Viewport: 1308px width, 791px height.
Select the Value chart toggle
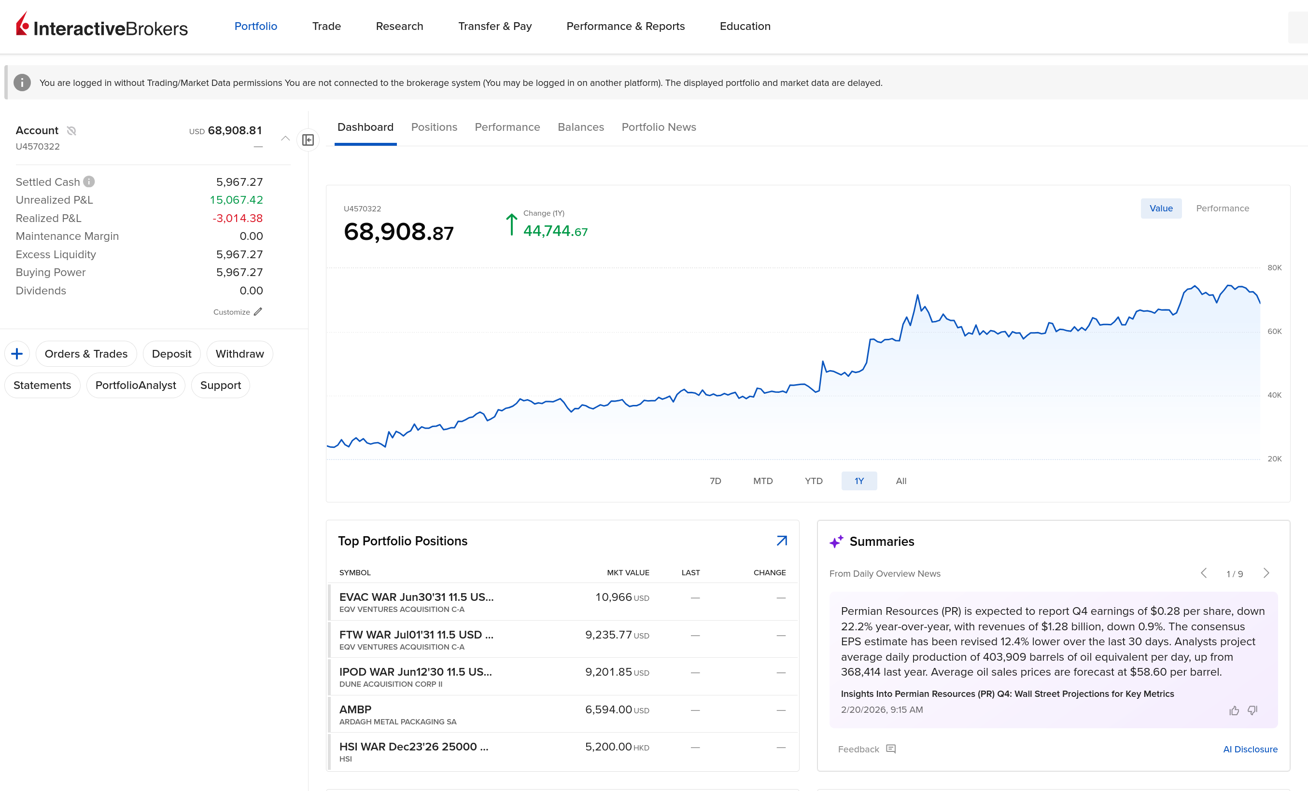click(x=1160, y=208)
